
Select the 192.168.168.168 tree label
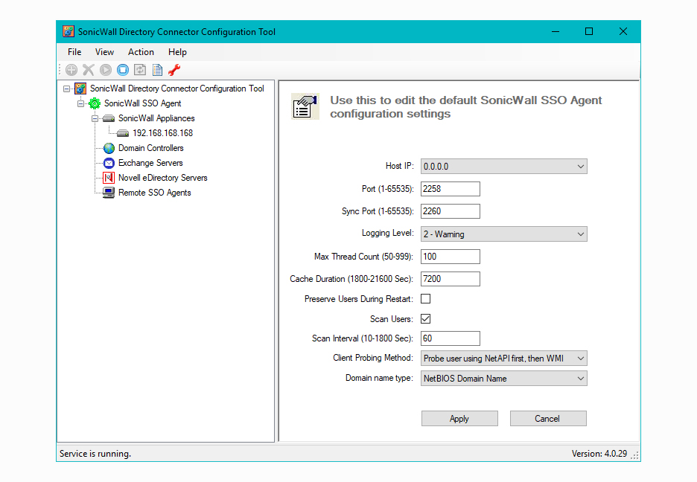pyautogui.click(x=162, y=133)
